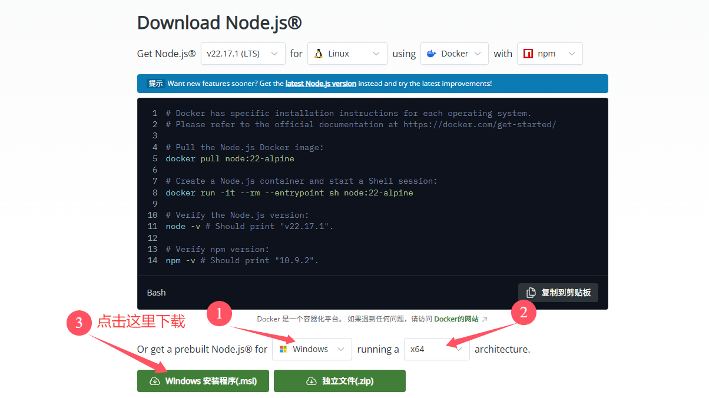This screenshot has height=398, width=709.
Task: Click the Docker whale icon
Action: 432,54
